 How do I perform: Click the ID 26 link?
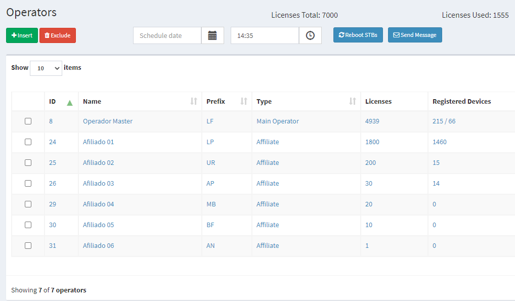coord(53,184)
